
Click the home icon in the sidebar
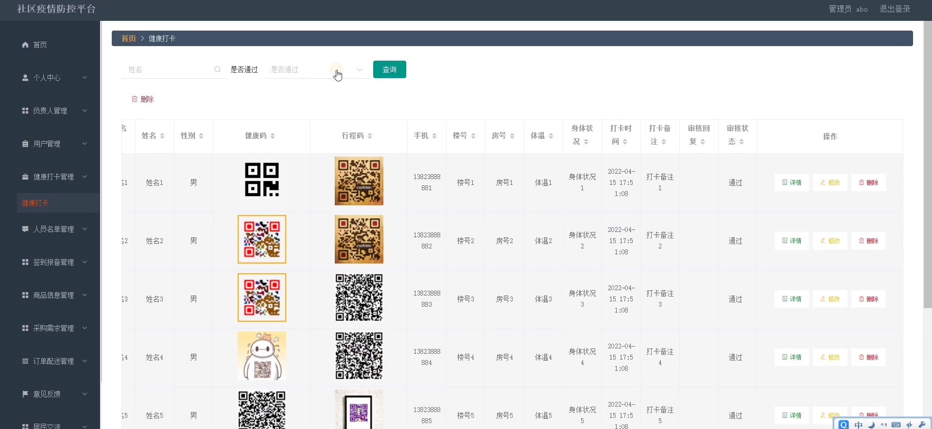click(25, 45)
